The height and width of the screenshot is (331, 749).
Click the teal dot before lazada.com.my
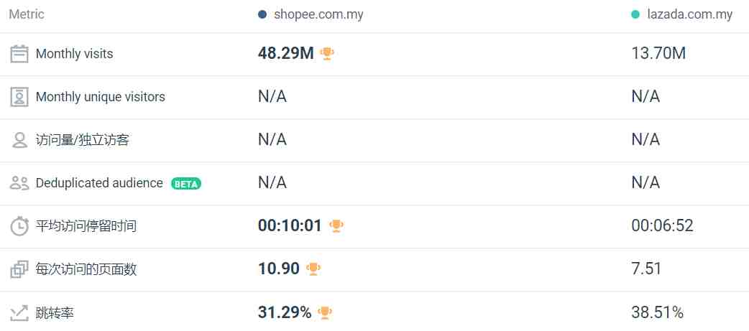[635, 14]
